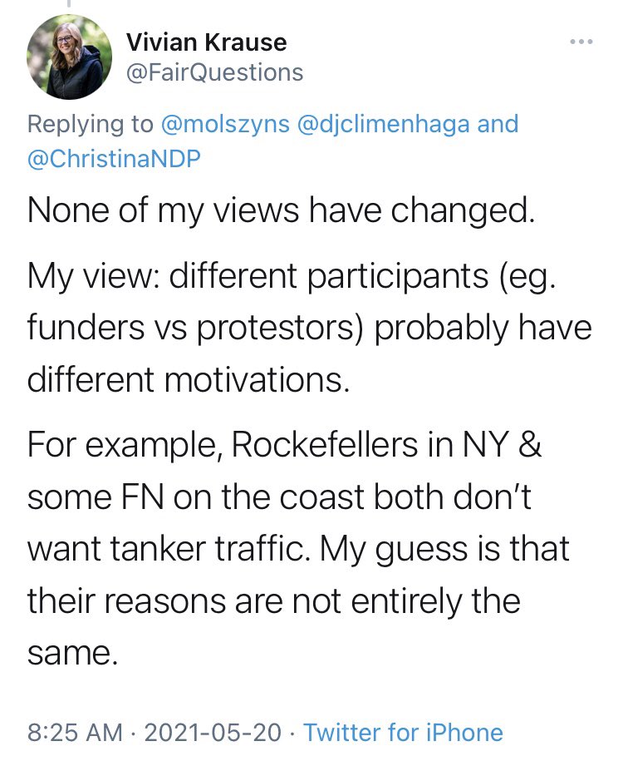Tap the final word "same."
The width and height of the screenshot is (623, 761).
click(x=73, y=653)
